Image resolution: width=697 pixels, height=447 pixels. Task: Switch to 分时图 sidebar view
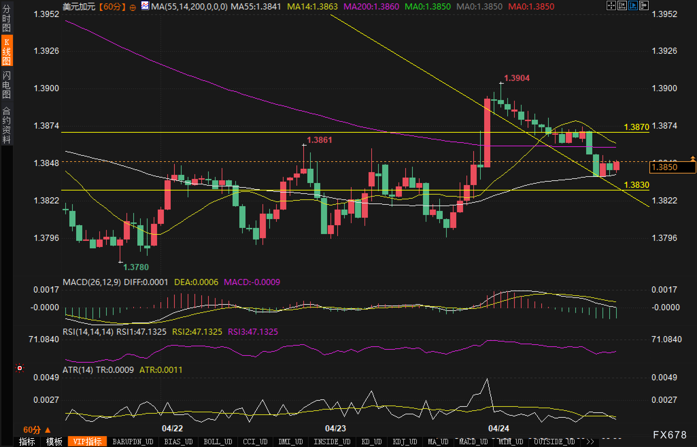pyautogui.click(x=6, y=18)
